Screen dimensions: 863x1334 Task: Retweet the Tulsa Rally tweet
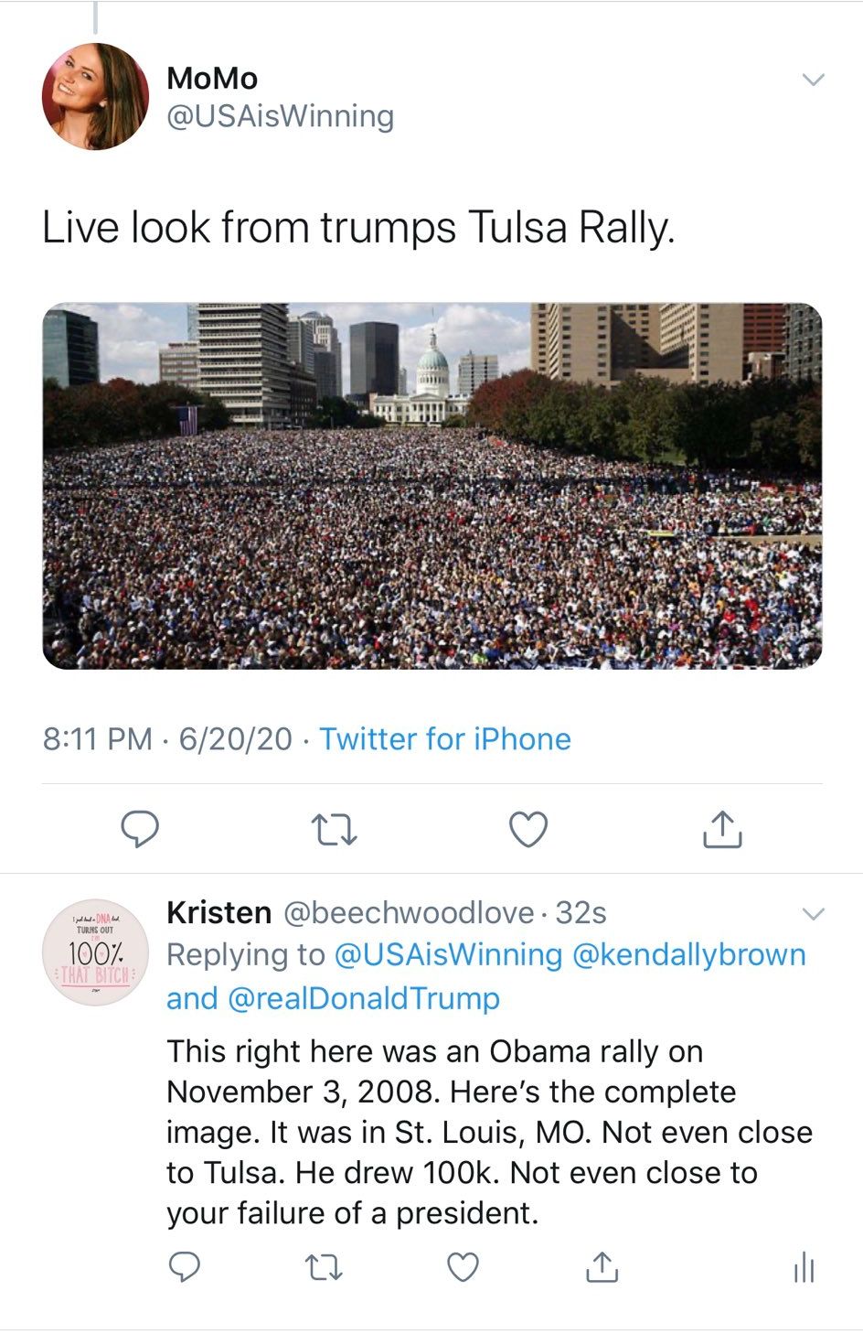click(x=335, y=829)
